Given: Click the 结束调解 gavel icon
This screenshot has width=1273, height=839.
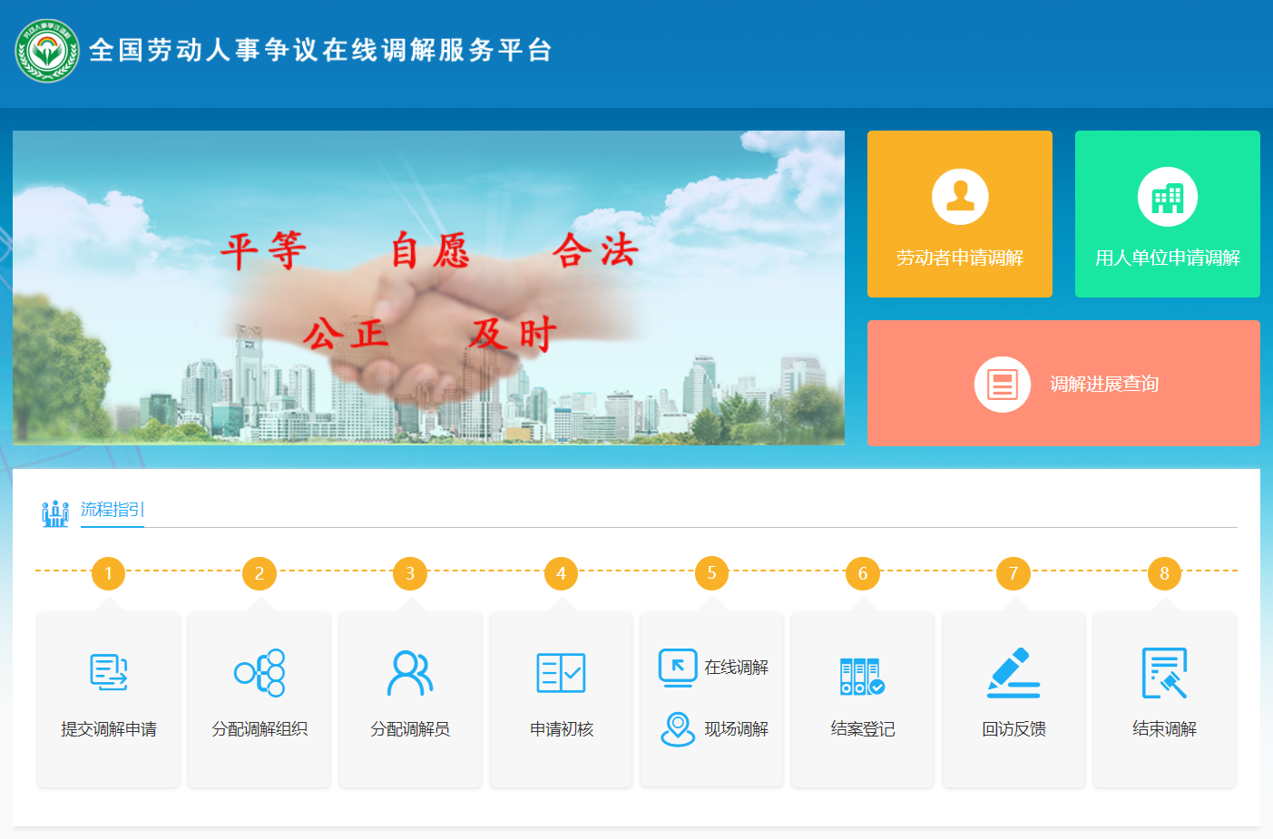Looking at the screenshot, I should 1164,672.
